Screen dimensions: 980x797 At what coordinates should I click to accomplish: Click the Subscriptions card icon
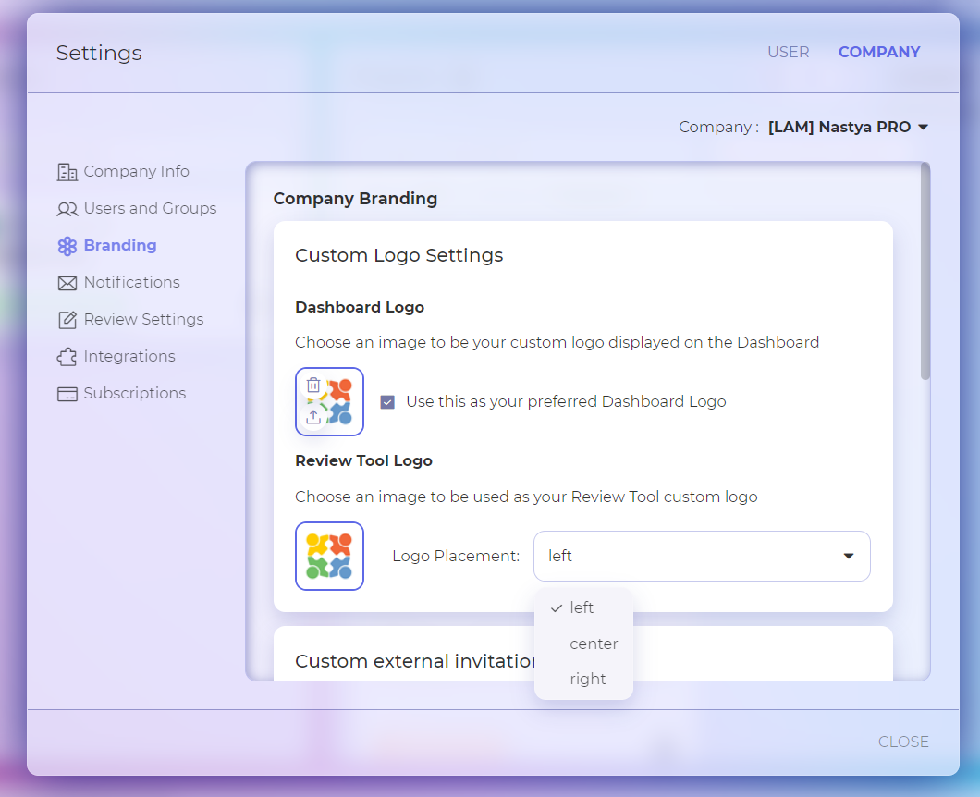(x=67, y=394)
